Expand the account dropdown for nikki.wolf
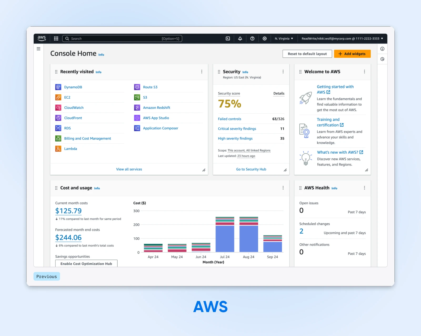 click(342, 39)
